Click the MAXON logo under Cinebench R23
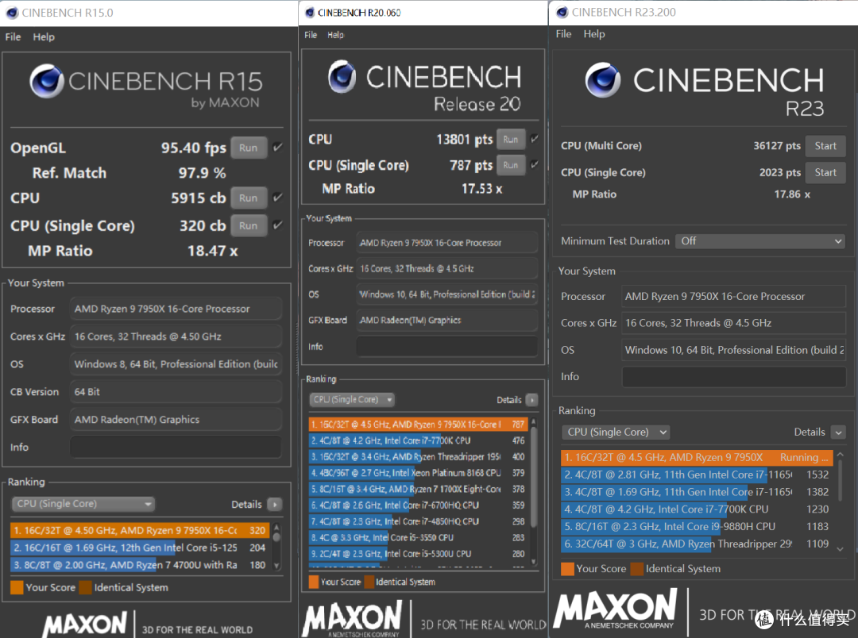858x638 pixels. pos(615,609)
